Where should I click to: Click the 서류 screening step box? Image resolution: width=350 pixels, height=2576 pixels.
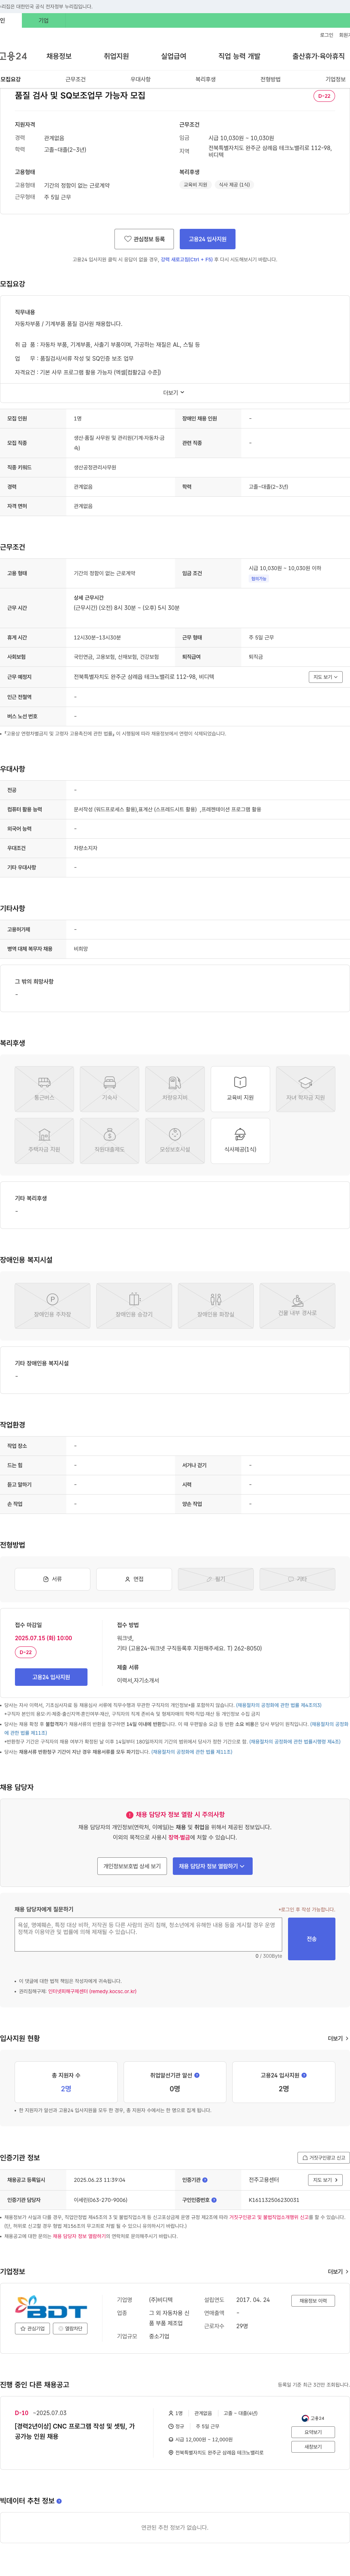52,1579
